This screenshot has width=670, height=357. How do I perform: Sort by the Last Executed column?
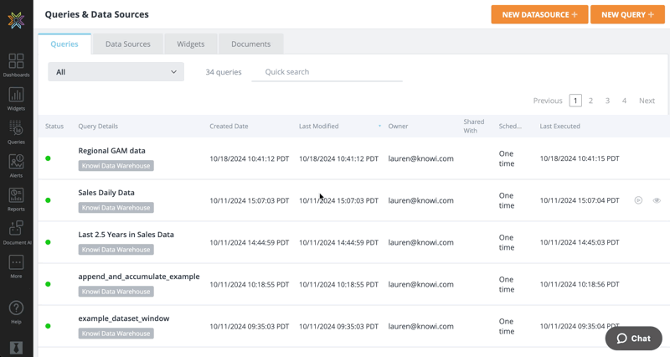tap(559, 127)
